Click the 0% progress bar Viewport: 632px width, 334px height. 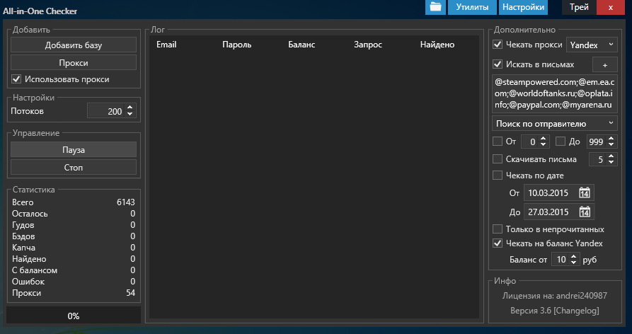[74, 316]
